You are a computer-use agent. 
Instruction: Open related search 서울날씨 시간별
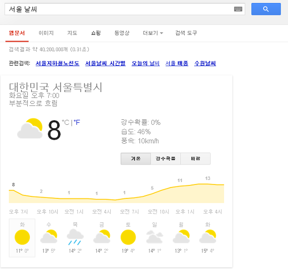click(x=105, y=64)
